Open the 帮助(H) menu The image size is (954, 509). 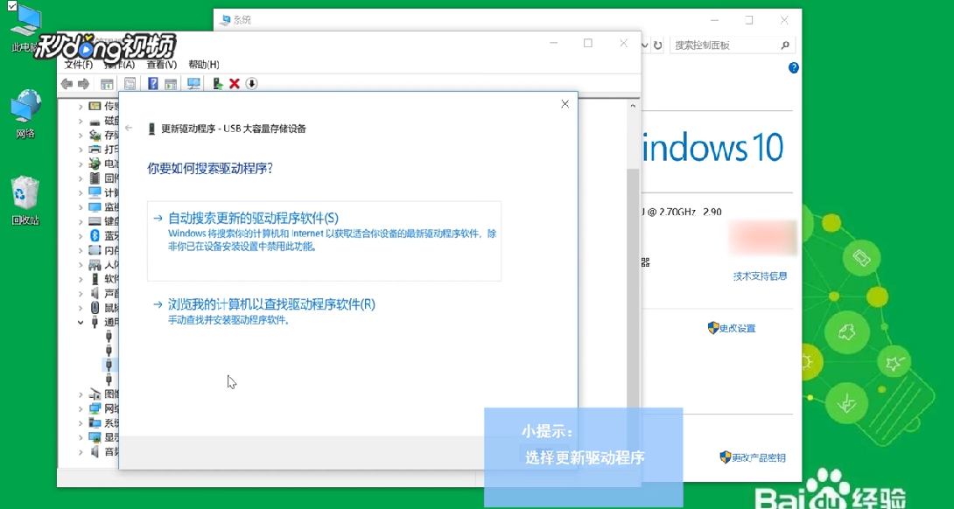coord(204,65)
